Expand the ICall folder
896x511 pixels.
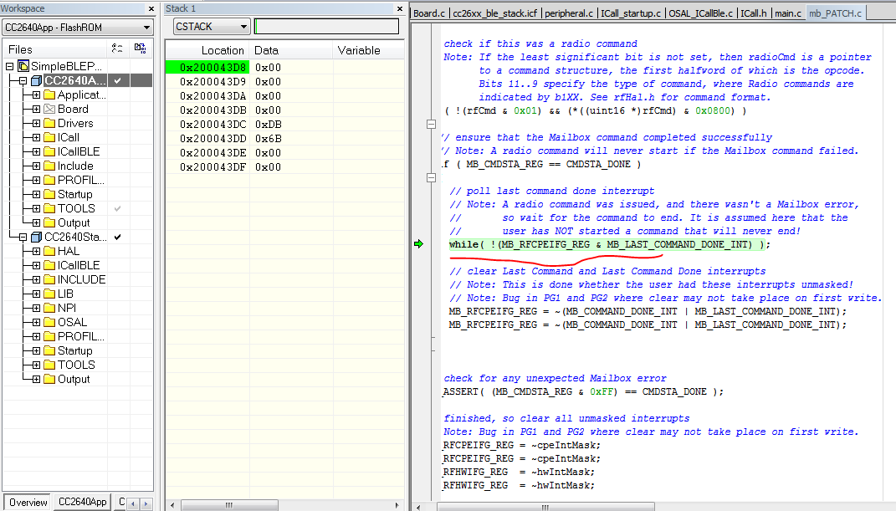(36, 138)
